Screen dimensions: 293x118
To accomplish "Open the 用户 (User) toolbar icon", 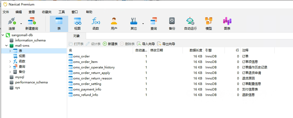I will (x=114, y=24).
